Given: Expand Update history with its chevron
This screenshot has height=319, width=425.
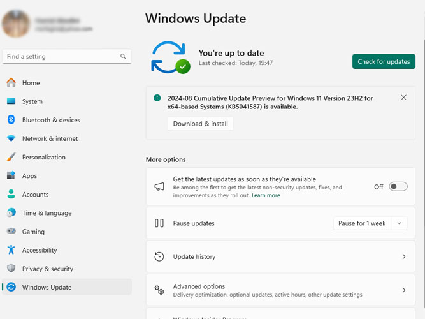Looking at the screenshot, I should tap(404, 256).
